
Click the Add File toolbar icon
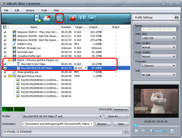click(x=37, y=19)
